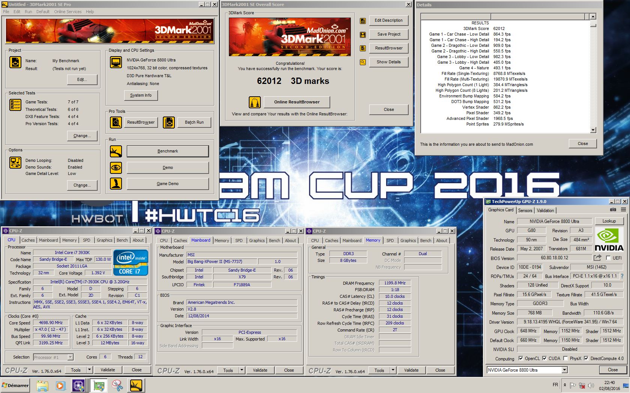Click the Show Details button

[389, 62]
